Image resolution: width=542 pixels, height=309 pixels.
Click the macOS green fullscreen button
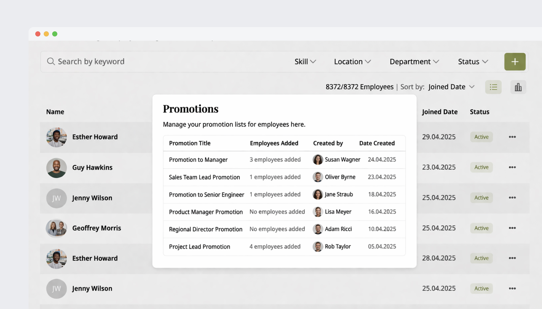click(x=55, y=34)
